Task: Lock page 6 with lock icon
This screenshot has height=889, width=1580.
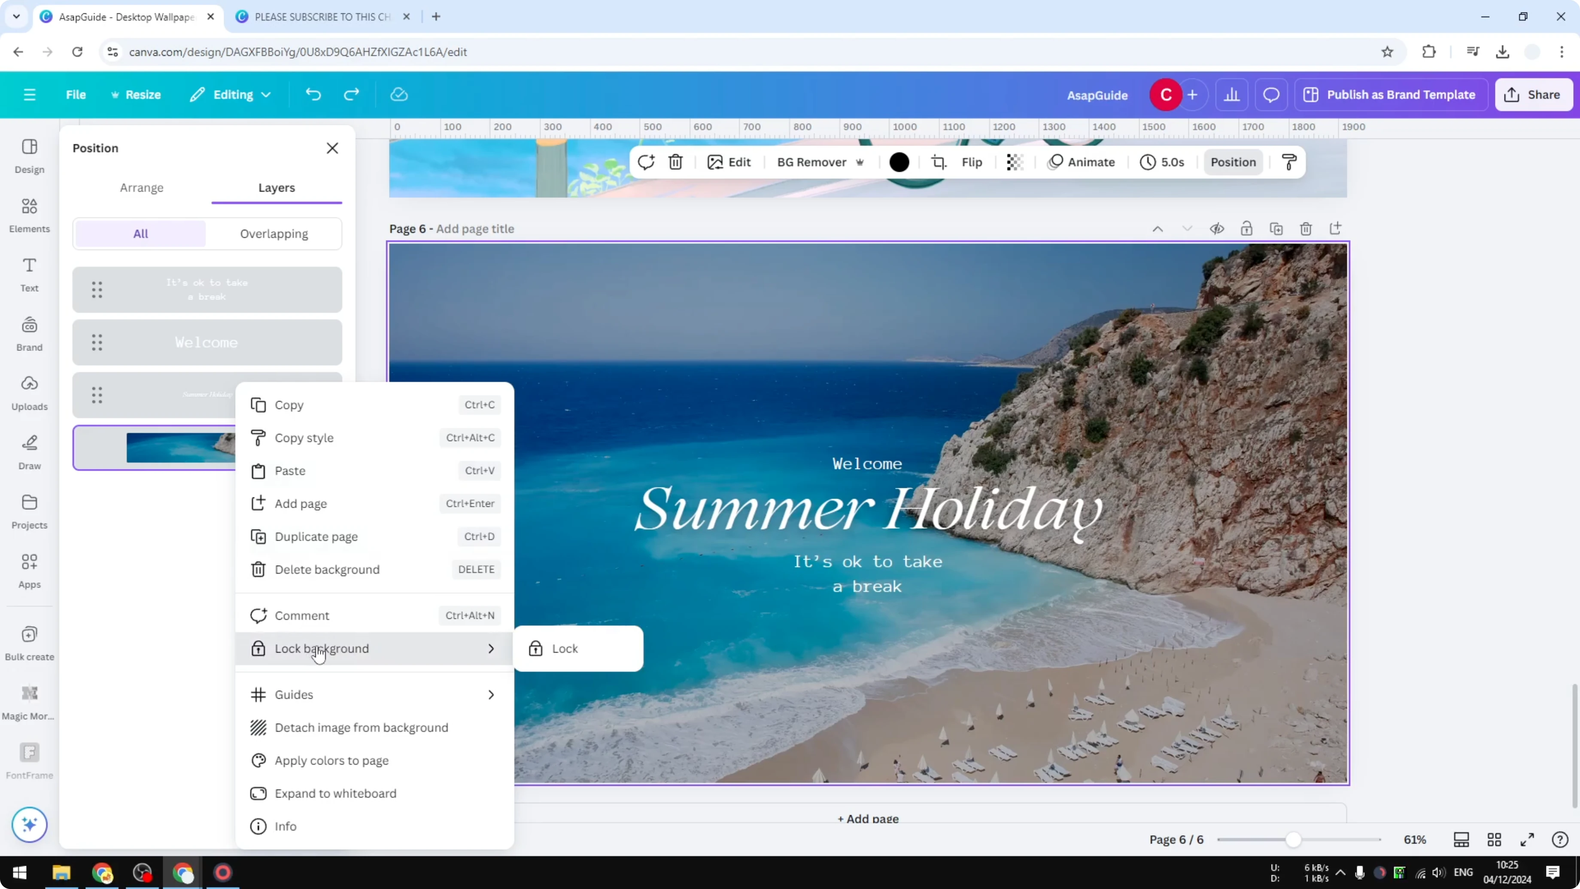Action: pyautogui.click(x=1247, y=228)
